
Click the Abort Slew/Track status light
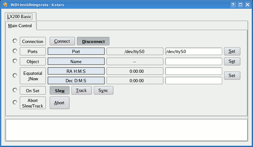click(x=15, y=102)
